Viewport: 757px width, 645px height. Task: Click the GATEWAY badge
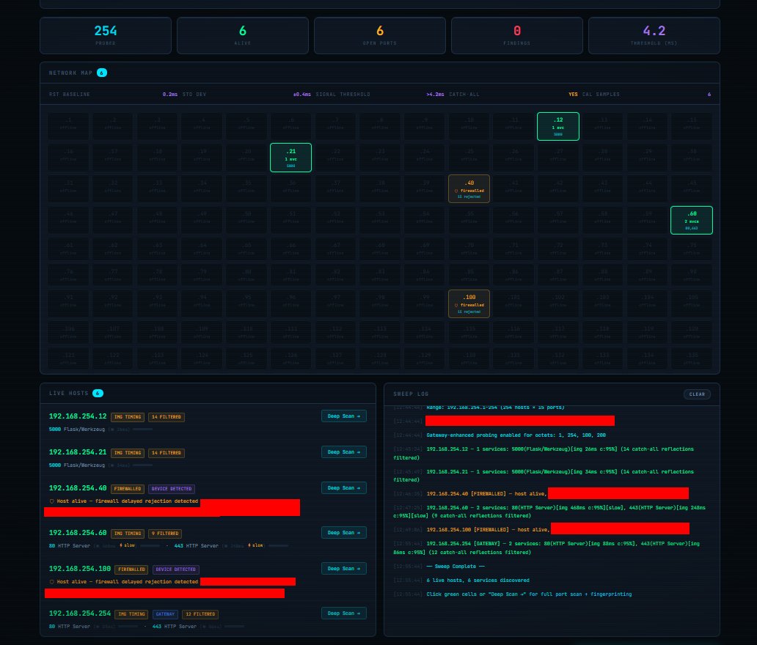tap(165, 614)
